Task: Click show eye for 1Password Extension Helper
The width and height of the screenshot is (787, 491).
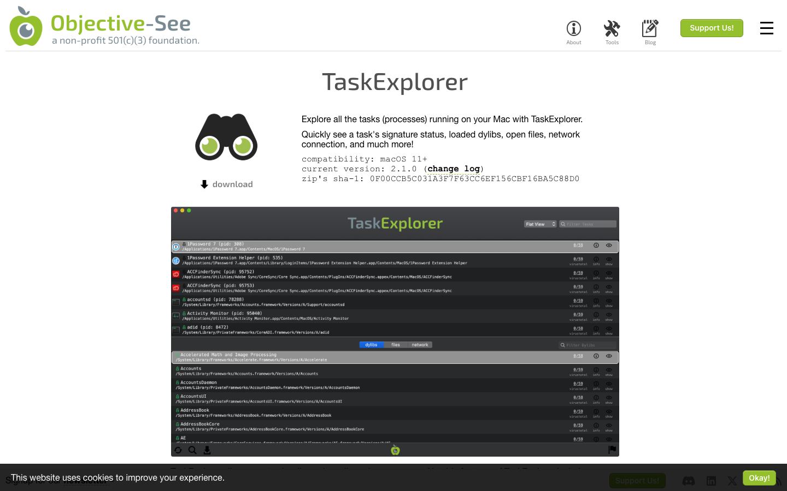Action: 609,259
